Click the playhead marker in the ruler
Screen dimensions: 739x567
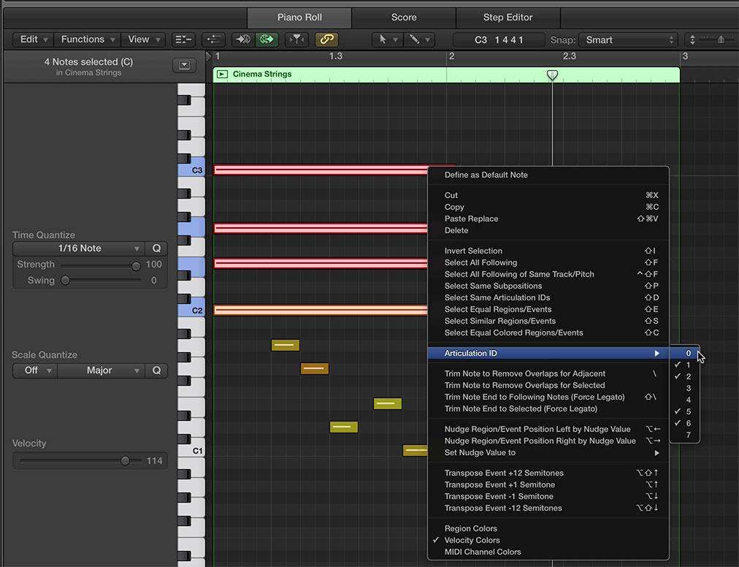click(x=552, y=75)
